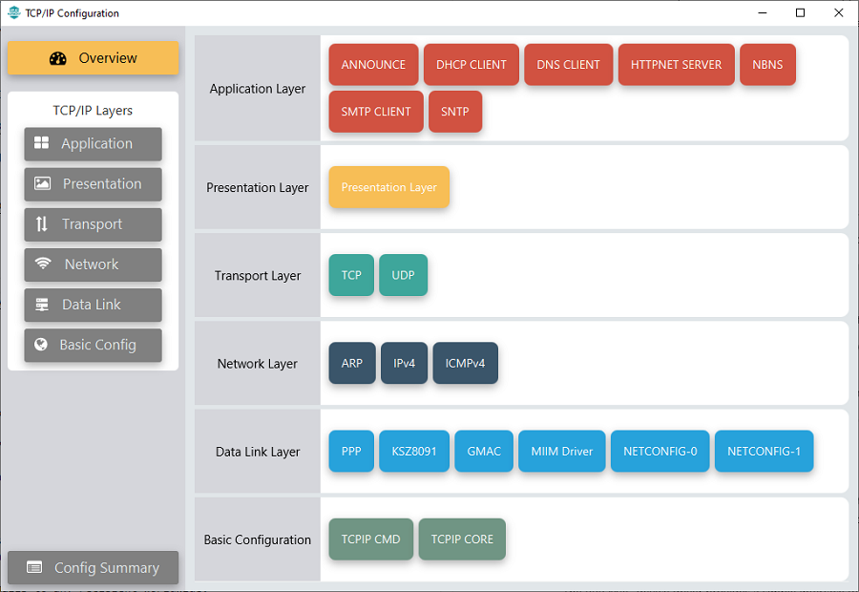The image size is (859, 592).
Task: Click the list icon beside Config Summary
Action: 34,567
